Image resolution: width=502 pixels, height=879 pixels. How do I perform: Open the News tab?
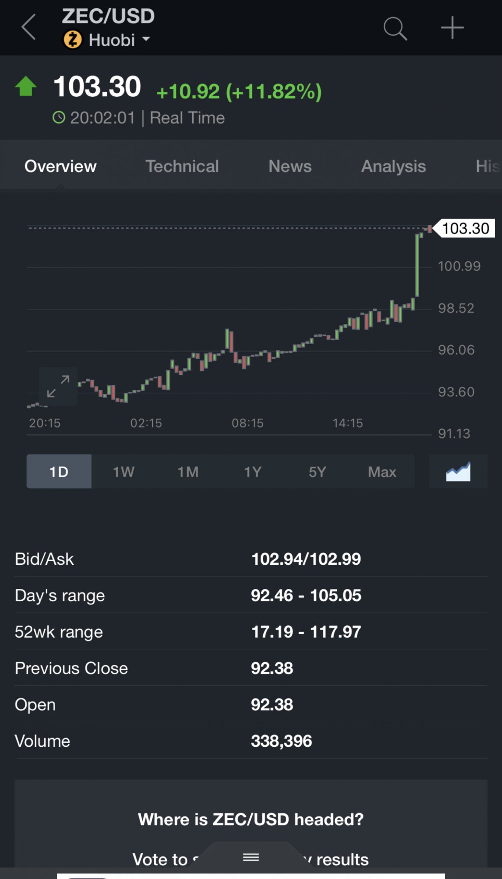coord(290,166)
